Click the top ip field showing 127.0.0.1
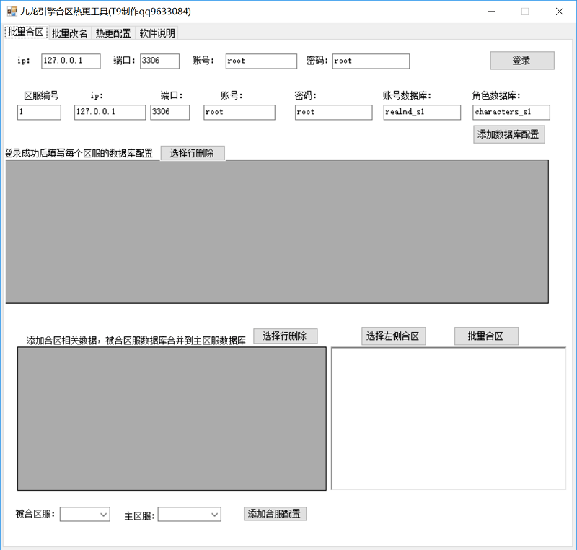The image size is (577, 550). (x=70, y=61)
